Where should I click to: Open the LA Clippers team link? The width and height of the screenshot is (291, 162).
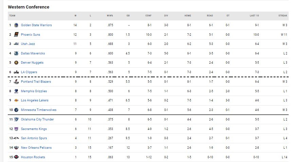pos(29,72)
